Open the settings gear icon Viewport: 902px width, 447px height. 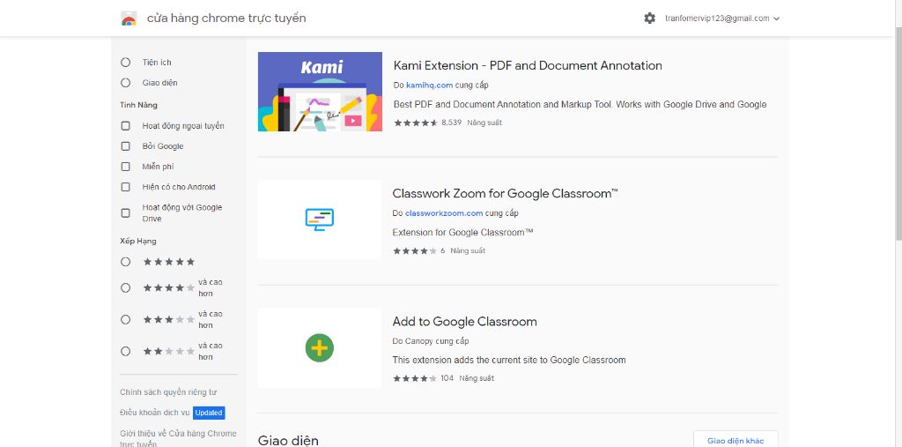649,19
